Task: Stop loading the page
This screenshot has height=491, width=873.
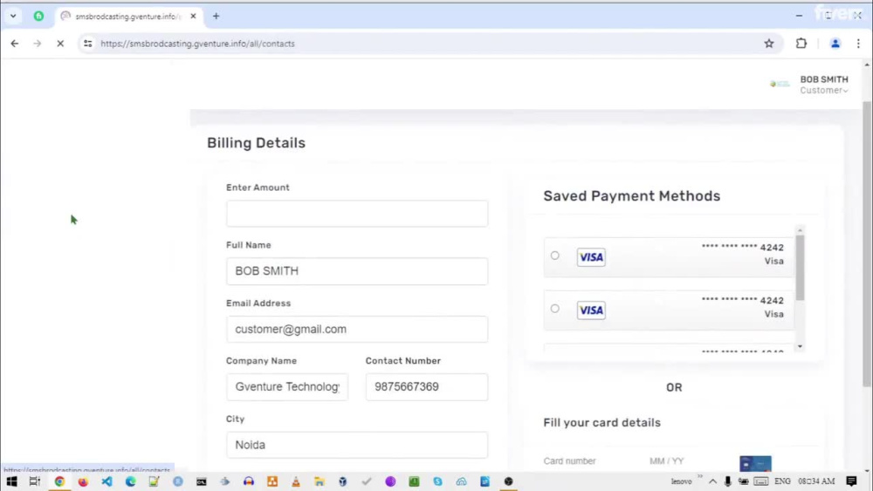Action: [x=60, y=44]
